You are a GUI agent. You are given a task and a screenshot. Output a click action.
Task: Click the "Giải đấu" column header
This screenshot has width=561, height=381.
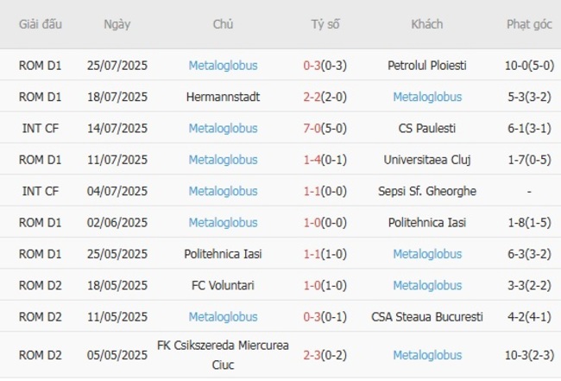click(41, 24)
